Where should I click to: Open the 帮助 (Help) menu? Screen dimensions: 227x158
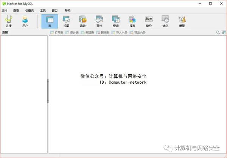tap(68, 11)
